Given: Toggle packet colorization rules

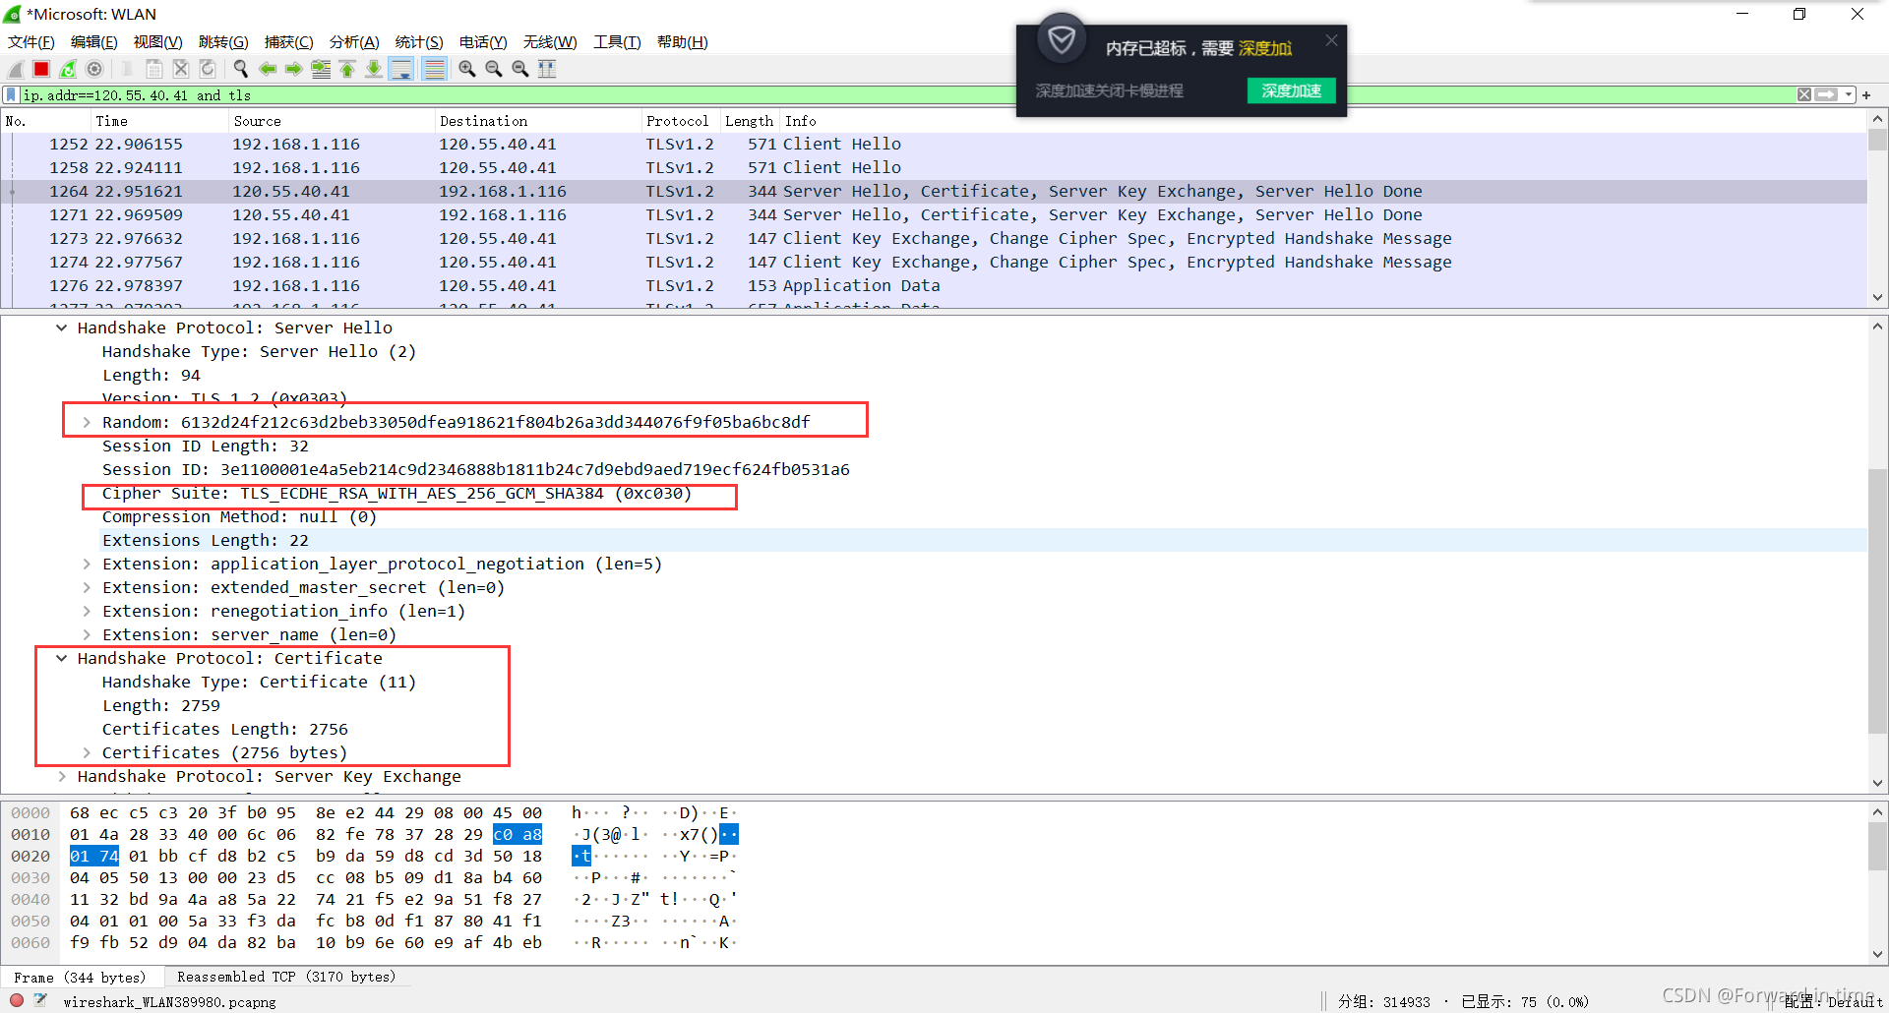Looking at the screenshot, I should [434, 69].
